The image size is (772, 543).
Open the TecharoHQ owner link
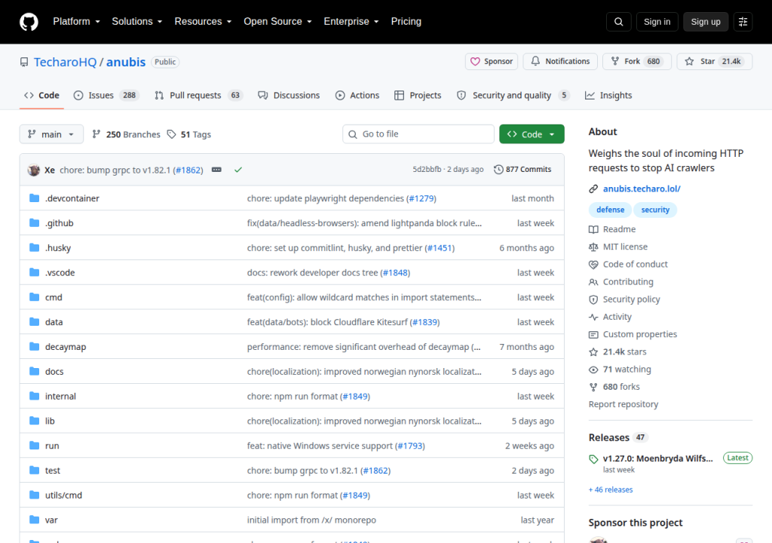point(65,62)
